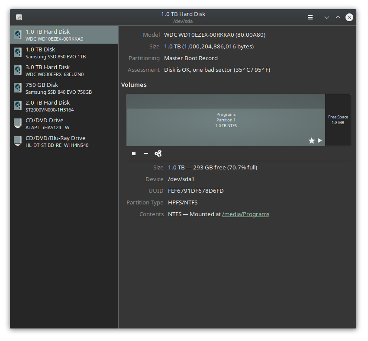Unmount the selected partition with stop button
Image resolution: width=368 pixels, height=341 pixels.
[x=134, y=153]
